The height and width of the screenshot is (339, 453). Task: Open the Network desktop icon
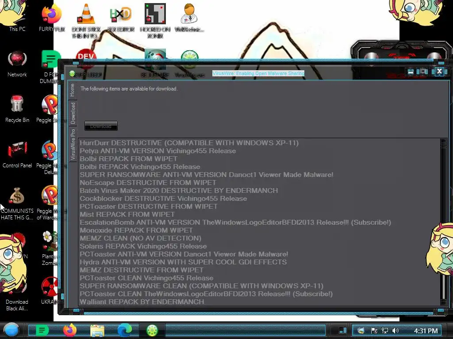17,64
